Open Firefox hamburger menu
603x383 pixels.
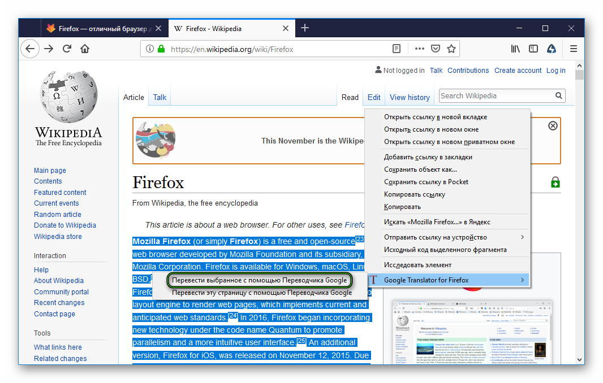[x=574, y=49]
